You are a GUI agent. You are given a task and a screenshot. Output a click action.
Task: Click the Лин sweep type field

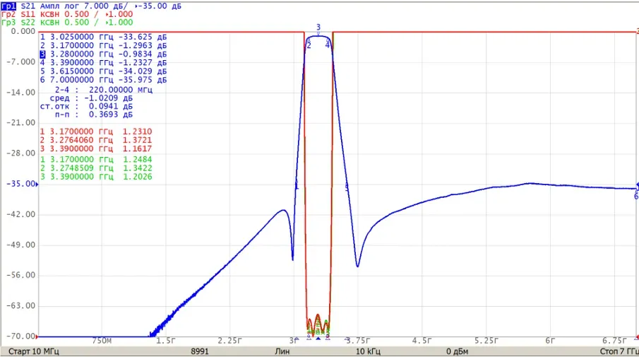click(x=282, y=351)
